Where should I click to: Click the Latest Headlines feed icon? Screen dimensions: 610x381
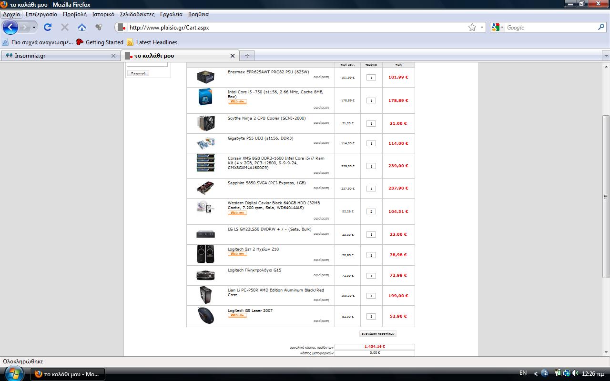coord(130,42)
